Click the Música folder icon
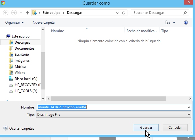 [11, 67]
